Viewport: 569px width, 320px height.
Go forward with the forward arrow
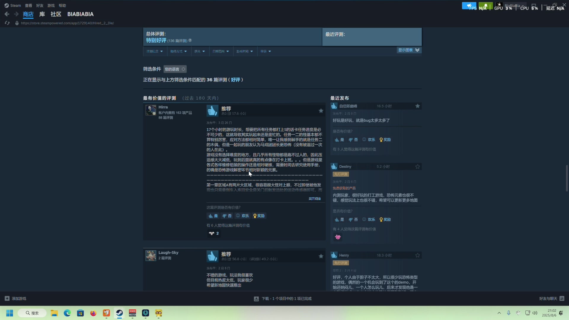[16, 14]
